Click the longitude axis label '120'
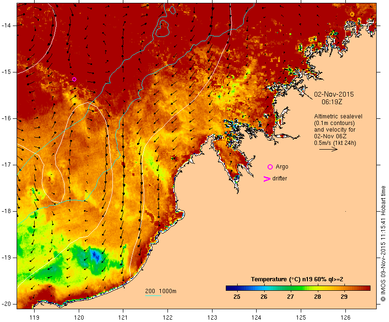The width and height of the screenshot is (389, 322). 79,318
